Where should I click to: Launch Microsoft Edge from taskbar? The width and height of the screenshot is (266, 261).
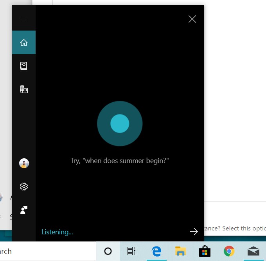coord(156,251)
